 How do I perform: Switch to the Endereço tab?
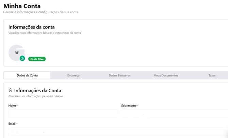click(74, 75)
